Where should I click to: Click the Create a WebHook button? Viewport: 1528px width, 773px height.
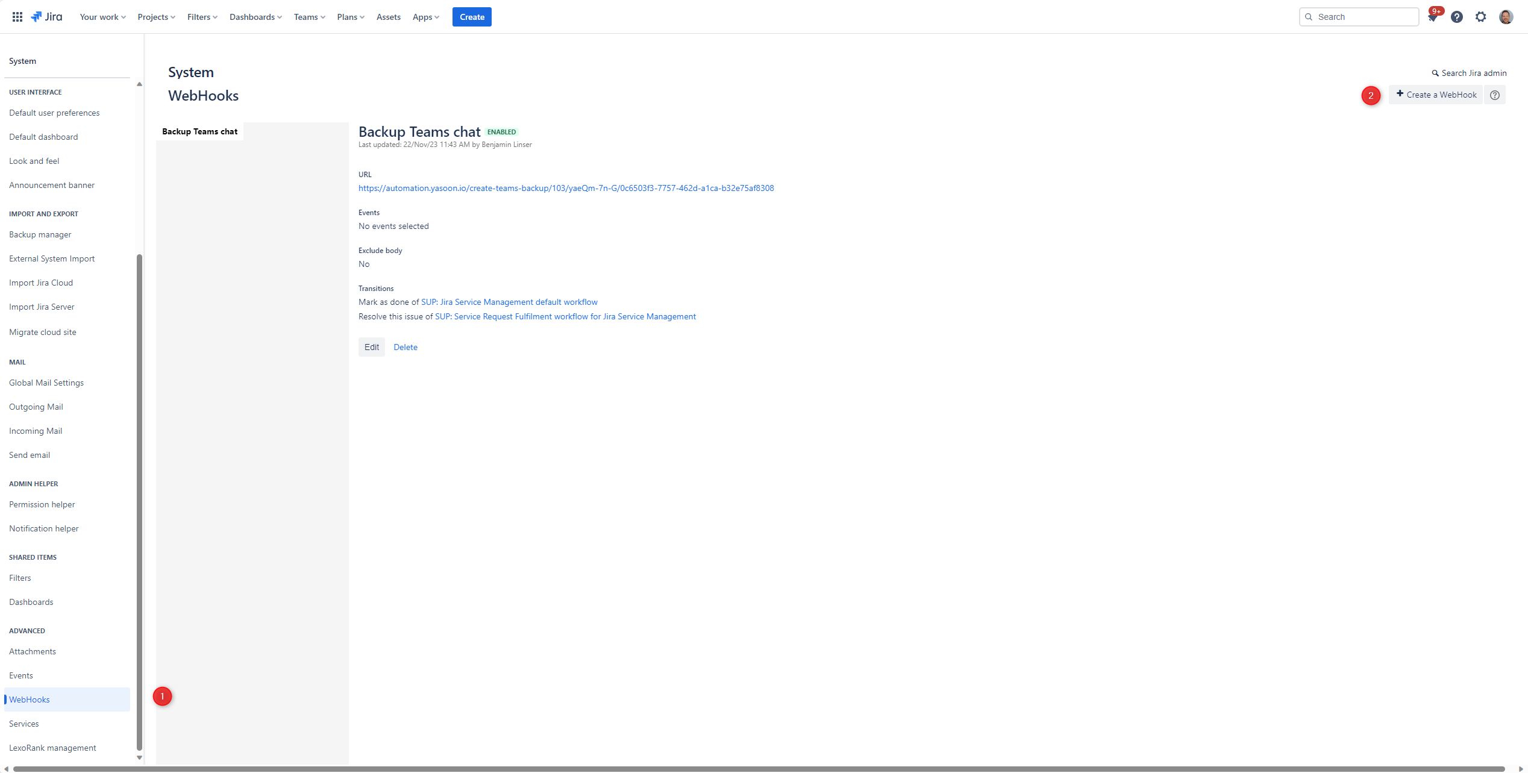(x=1436, y=95)
